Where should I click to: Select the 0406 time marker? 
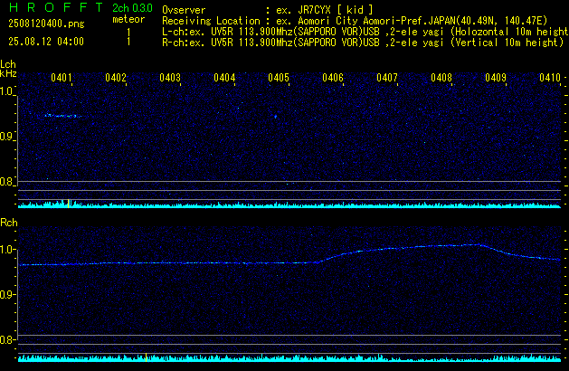pyautogui.click(x=333, y=78)
